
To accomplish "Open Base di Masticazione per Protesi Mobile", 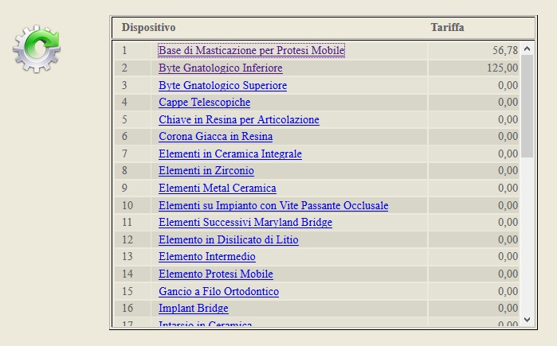I will click(252, 50).
